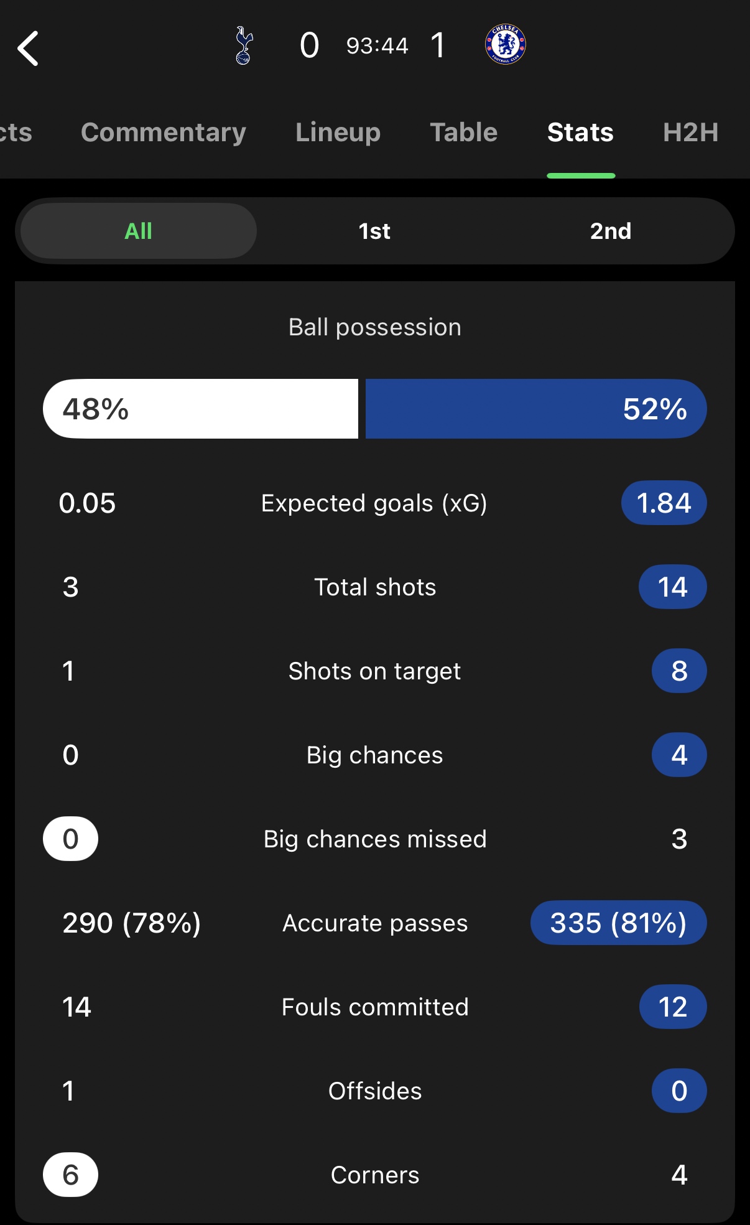The height and width of the screenshot is (1225, 750).
Task: Tap the white 48% possession bar
Action: pyautogui.click(x=200, y=409)
